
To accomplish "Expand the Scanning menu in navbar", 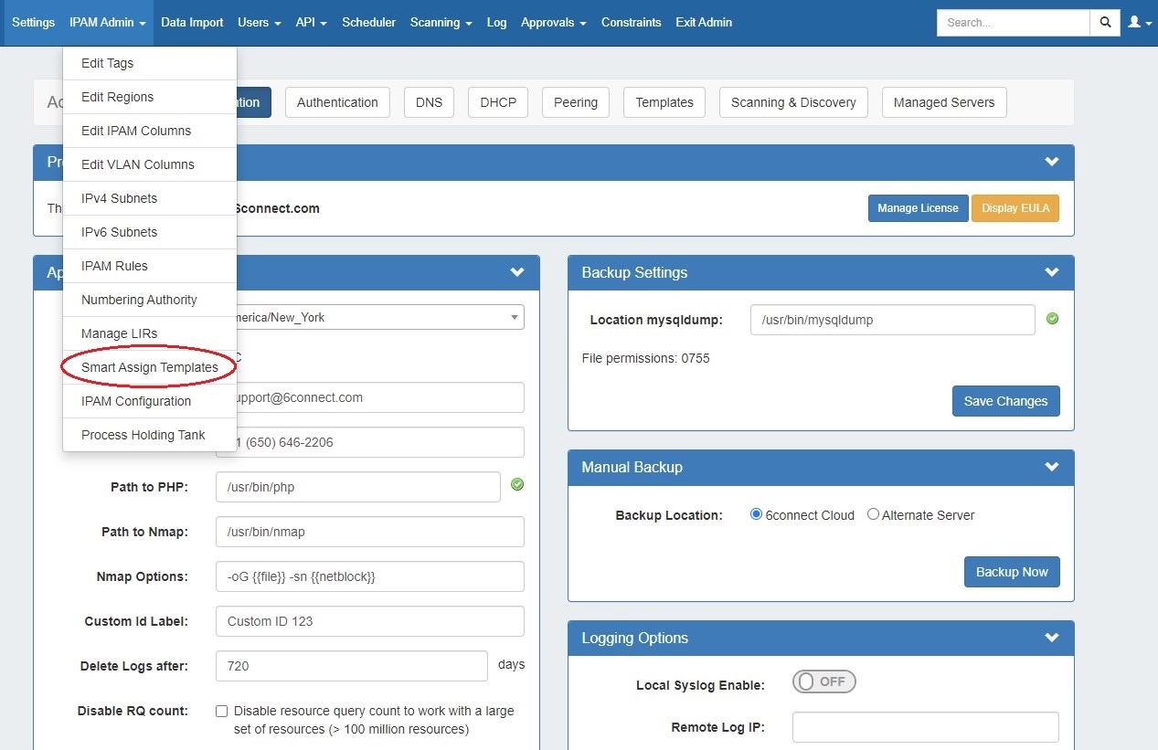I will [x=441, y=22].
